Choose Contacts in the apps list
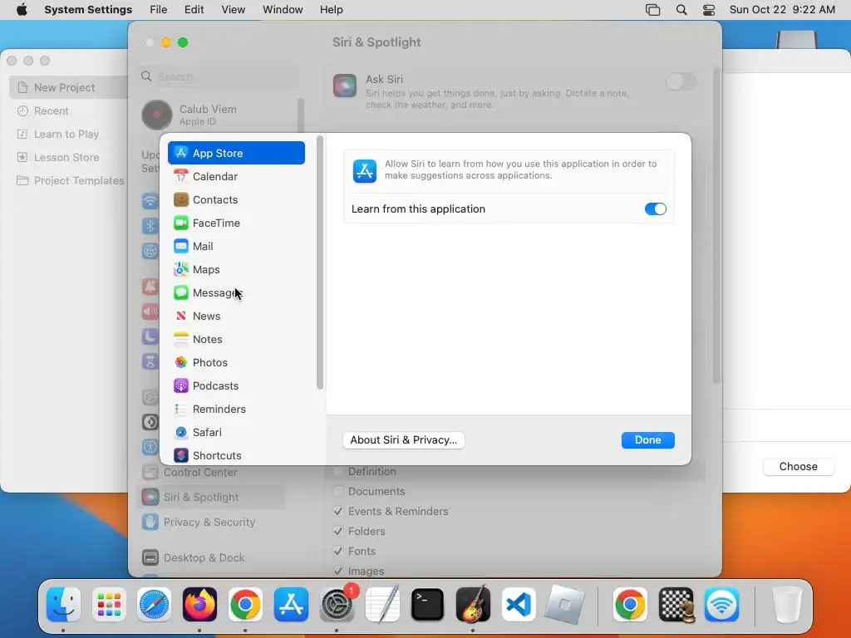 236,199
